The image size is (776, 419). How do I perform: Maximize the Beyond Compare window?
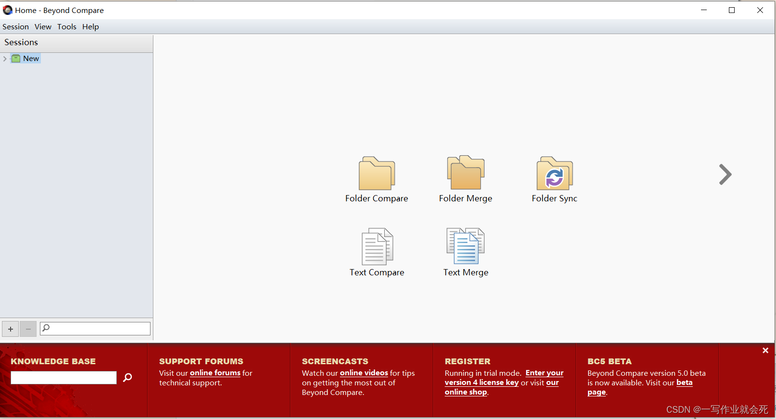tap(732, 10)
